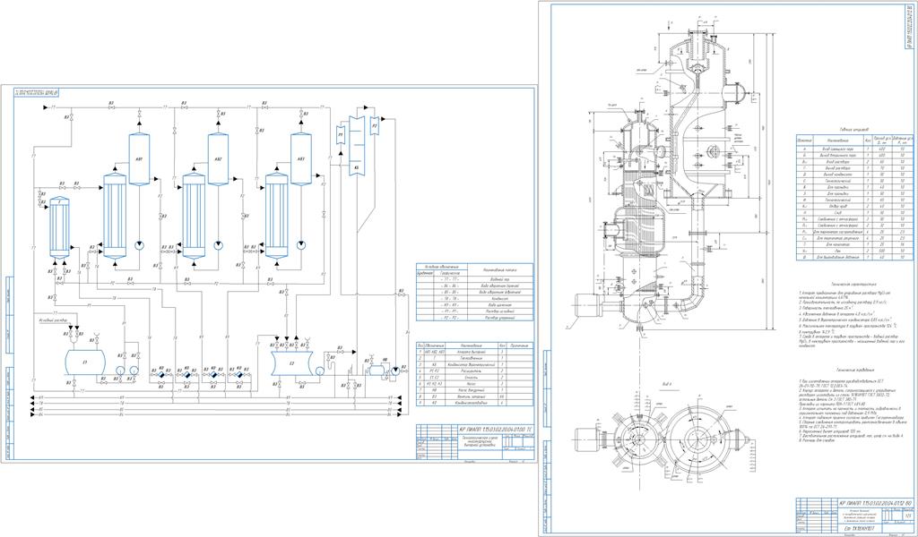Select storage tank E2 in the flow diagram
Image resolution: width=918 pixels, height=537 pixels.
[x=292, y=363]
